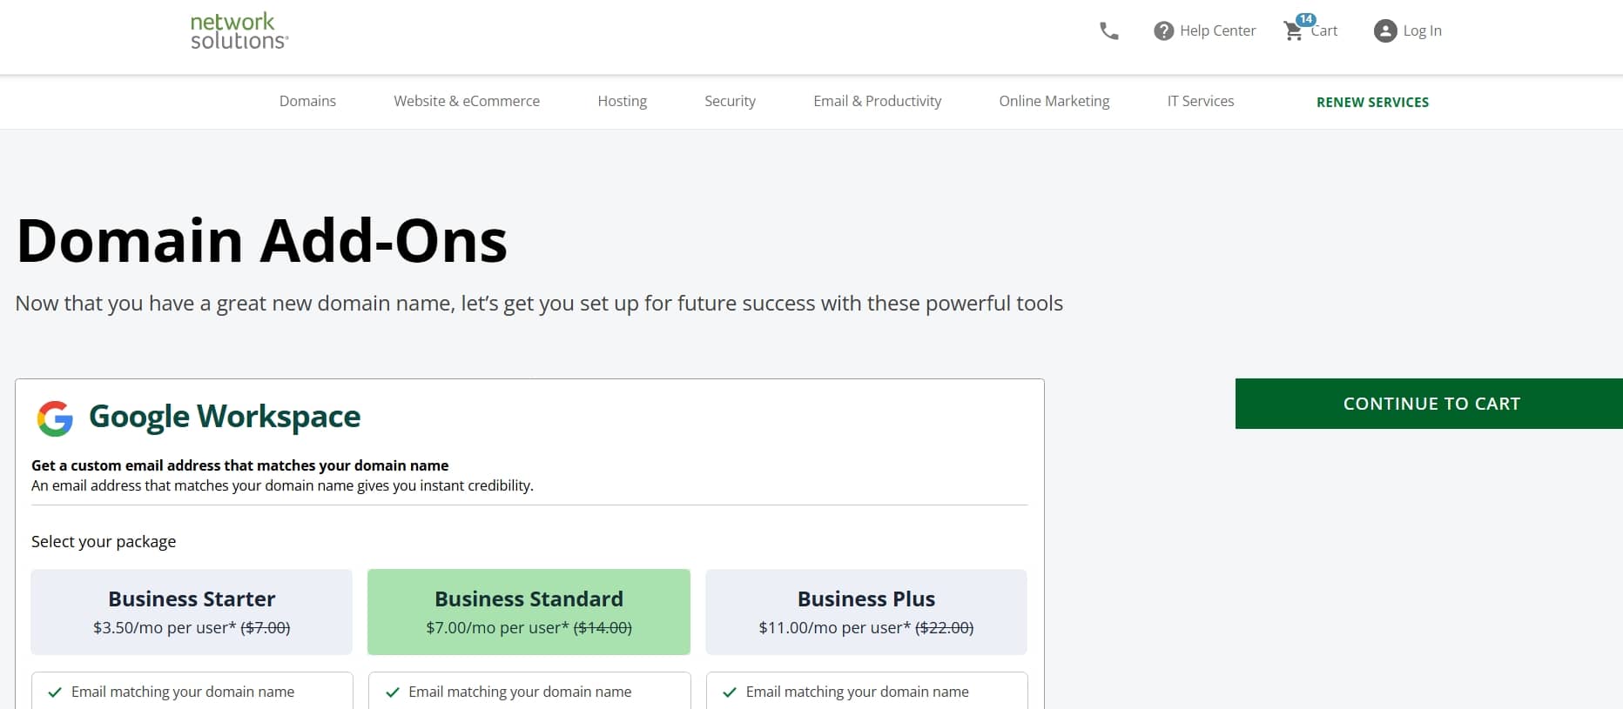
Task: Open the Online Marketing menu
Action: (x=1054, y=101)
